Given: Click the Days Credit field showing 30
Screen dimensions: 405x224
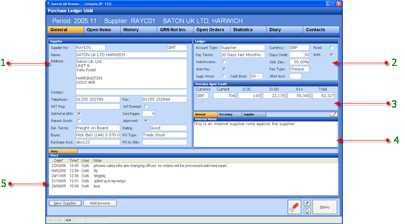Looking at the screenshot, I should [299, 55].
